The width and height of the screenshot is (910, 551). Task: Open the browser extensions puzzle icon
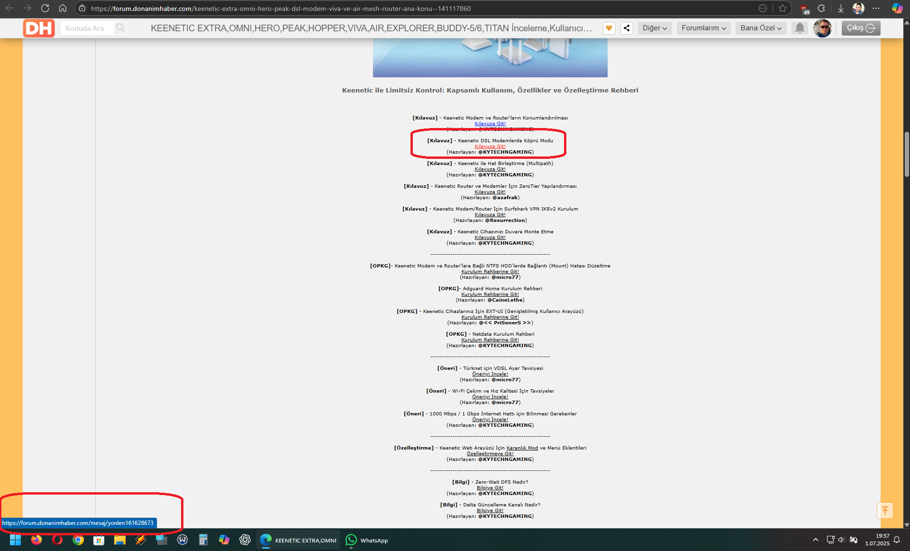[x=821, y=8]
